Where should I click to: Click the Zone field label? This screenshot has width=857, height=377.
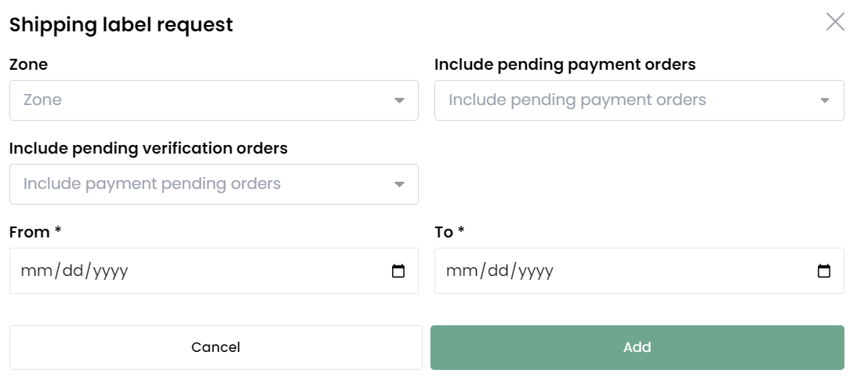(28, 64)
